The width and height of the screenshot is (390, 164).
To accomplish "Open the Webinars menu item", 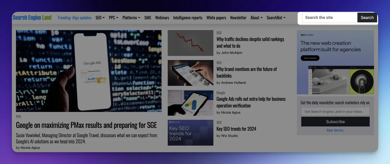I will [162, 18].
